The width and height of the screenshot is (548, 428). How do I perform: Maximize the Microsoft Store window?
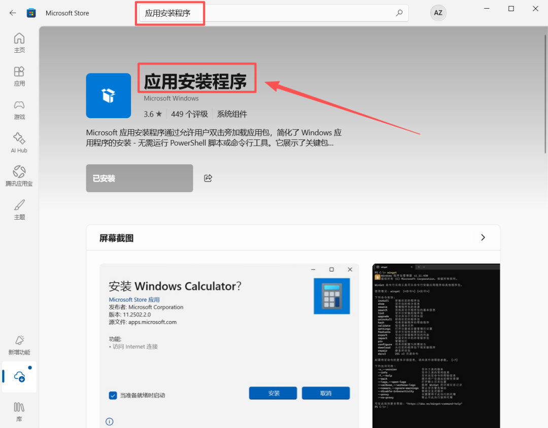(x=511, y=9)
